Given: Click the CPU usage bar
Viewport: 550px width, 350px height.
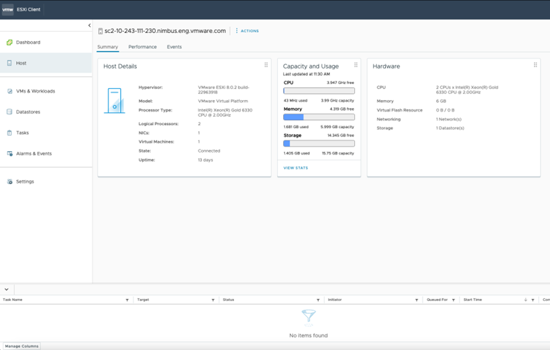Looking at the screenshot, I should tap(319, 91).
